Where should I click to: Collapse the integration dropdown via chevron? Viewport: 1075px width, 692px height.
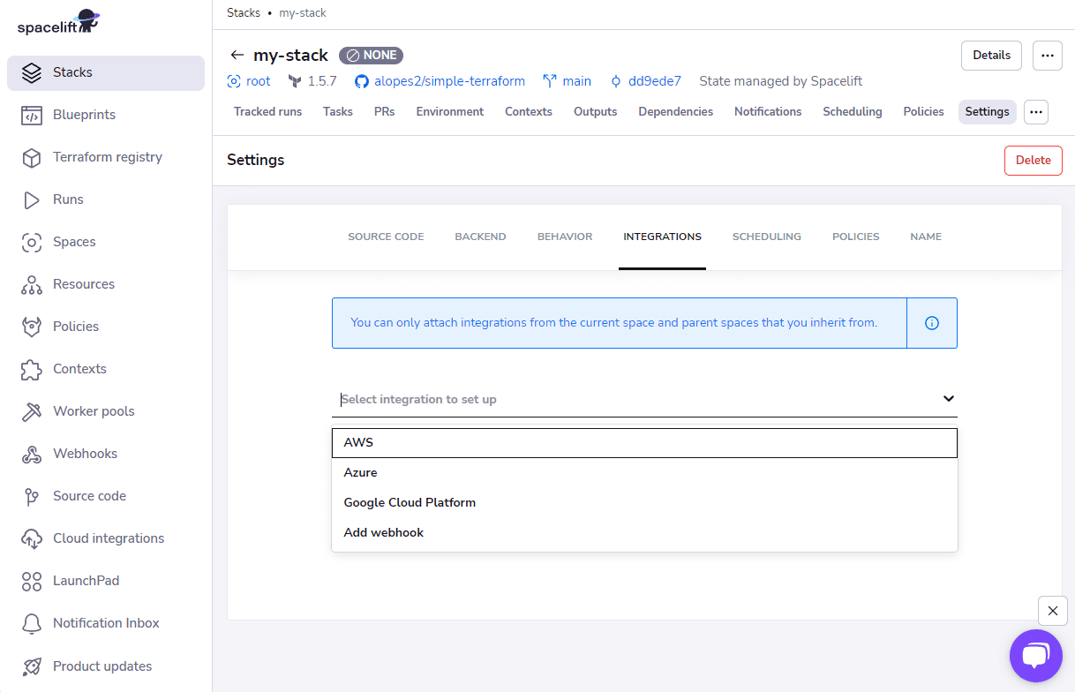[x=948, y=399]
